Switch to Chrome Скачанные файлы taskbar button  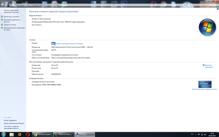click(x=42, y=135)
